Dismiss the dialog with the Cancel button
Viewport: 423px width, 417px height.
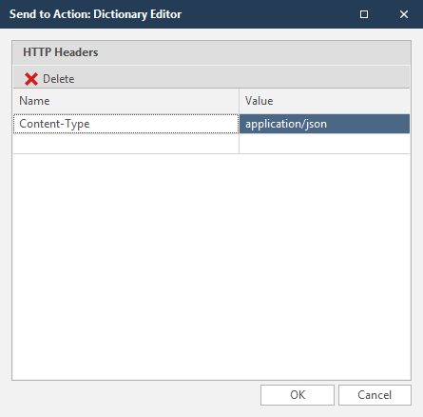(375, 395)
